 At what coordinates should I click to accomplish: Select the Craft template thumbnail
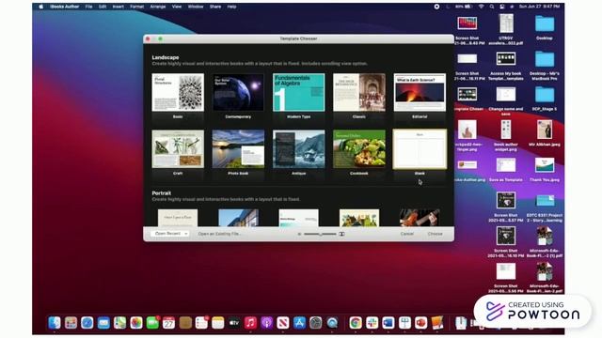pos(178,149)
